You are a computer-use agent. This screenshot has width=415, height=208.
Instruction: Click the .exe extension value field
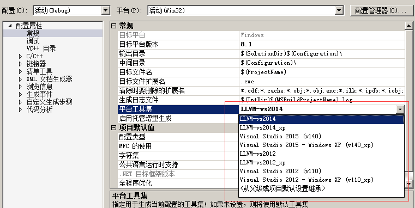pyautogui.click(x=322, y=81)
